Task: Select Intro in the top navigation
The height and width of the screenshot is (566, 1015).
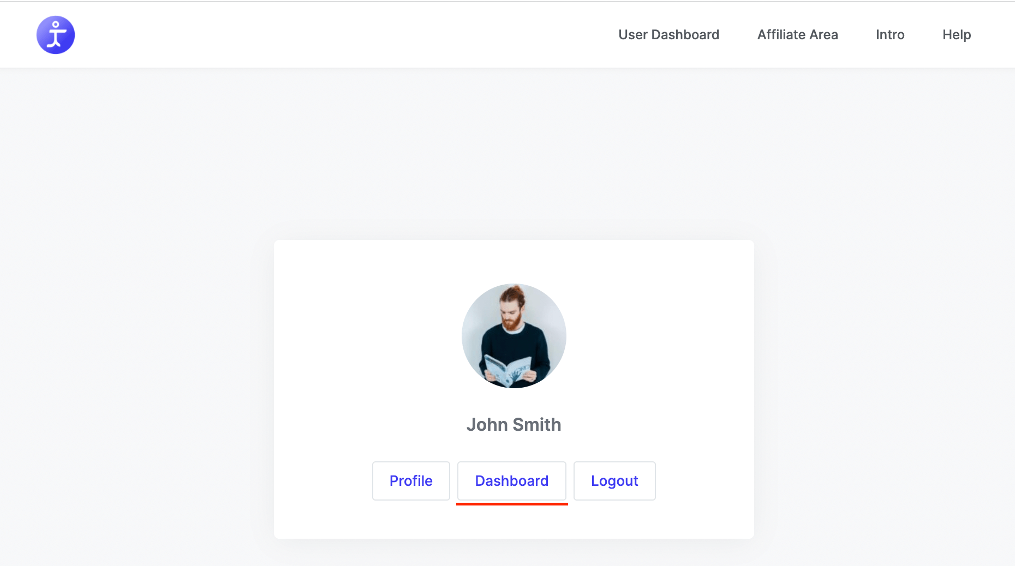Action: click(890, 35)
